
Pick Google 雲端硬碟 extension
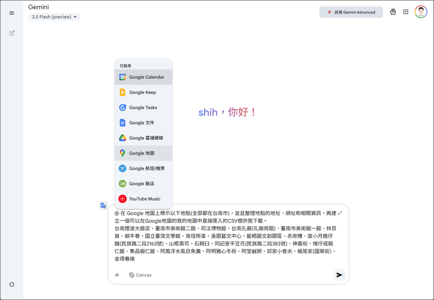[x=143, y=138]
